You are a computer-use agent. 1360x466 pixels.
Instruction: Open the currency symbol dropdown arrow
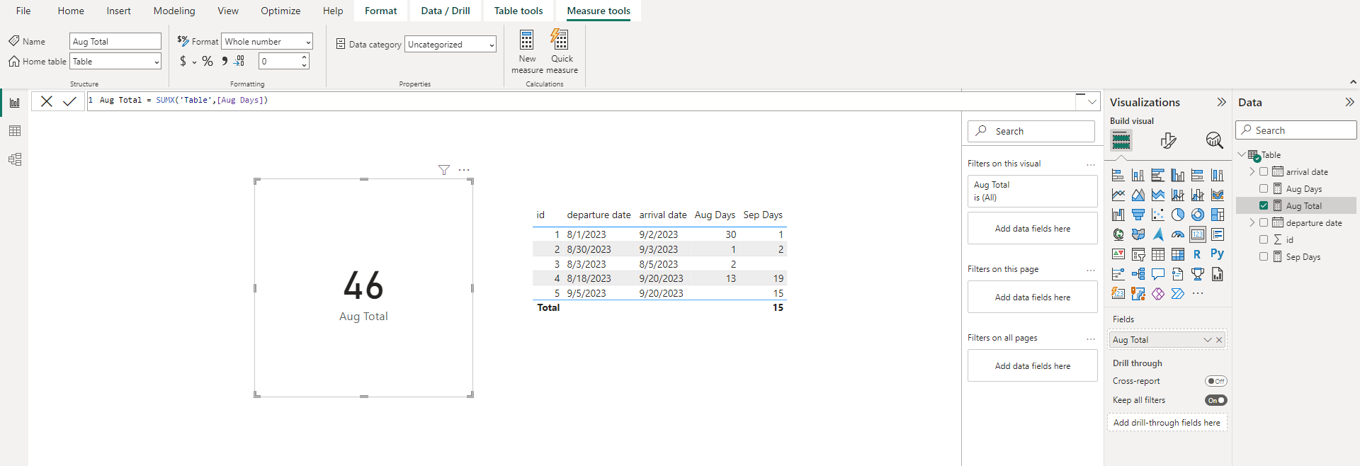[194, 62]
